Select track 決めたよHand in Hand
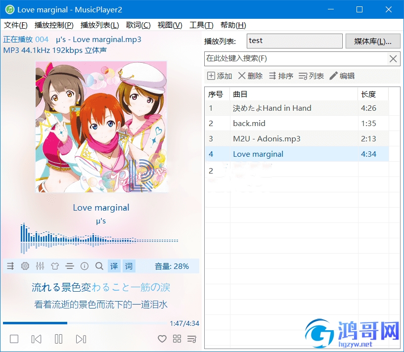 tap(297, 108)
